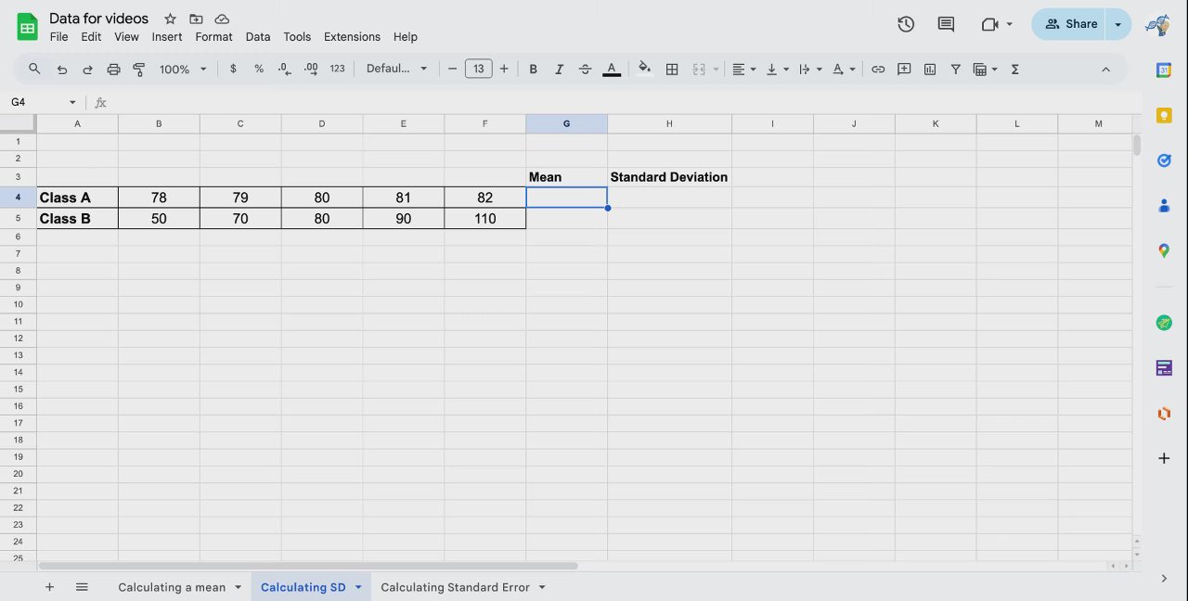Open the font family dropdown
Screen dimensions: 1188x601
(x=397, y=69)
